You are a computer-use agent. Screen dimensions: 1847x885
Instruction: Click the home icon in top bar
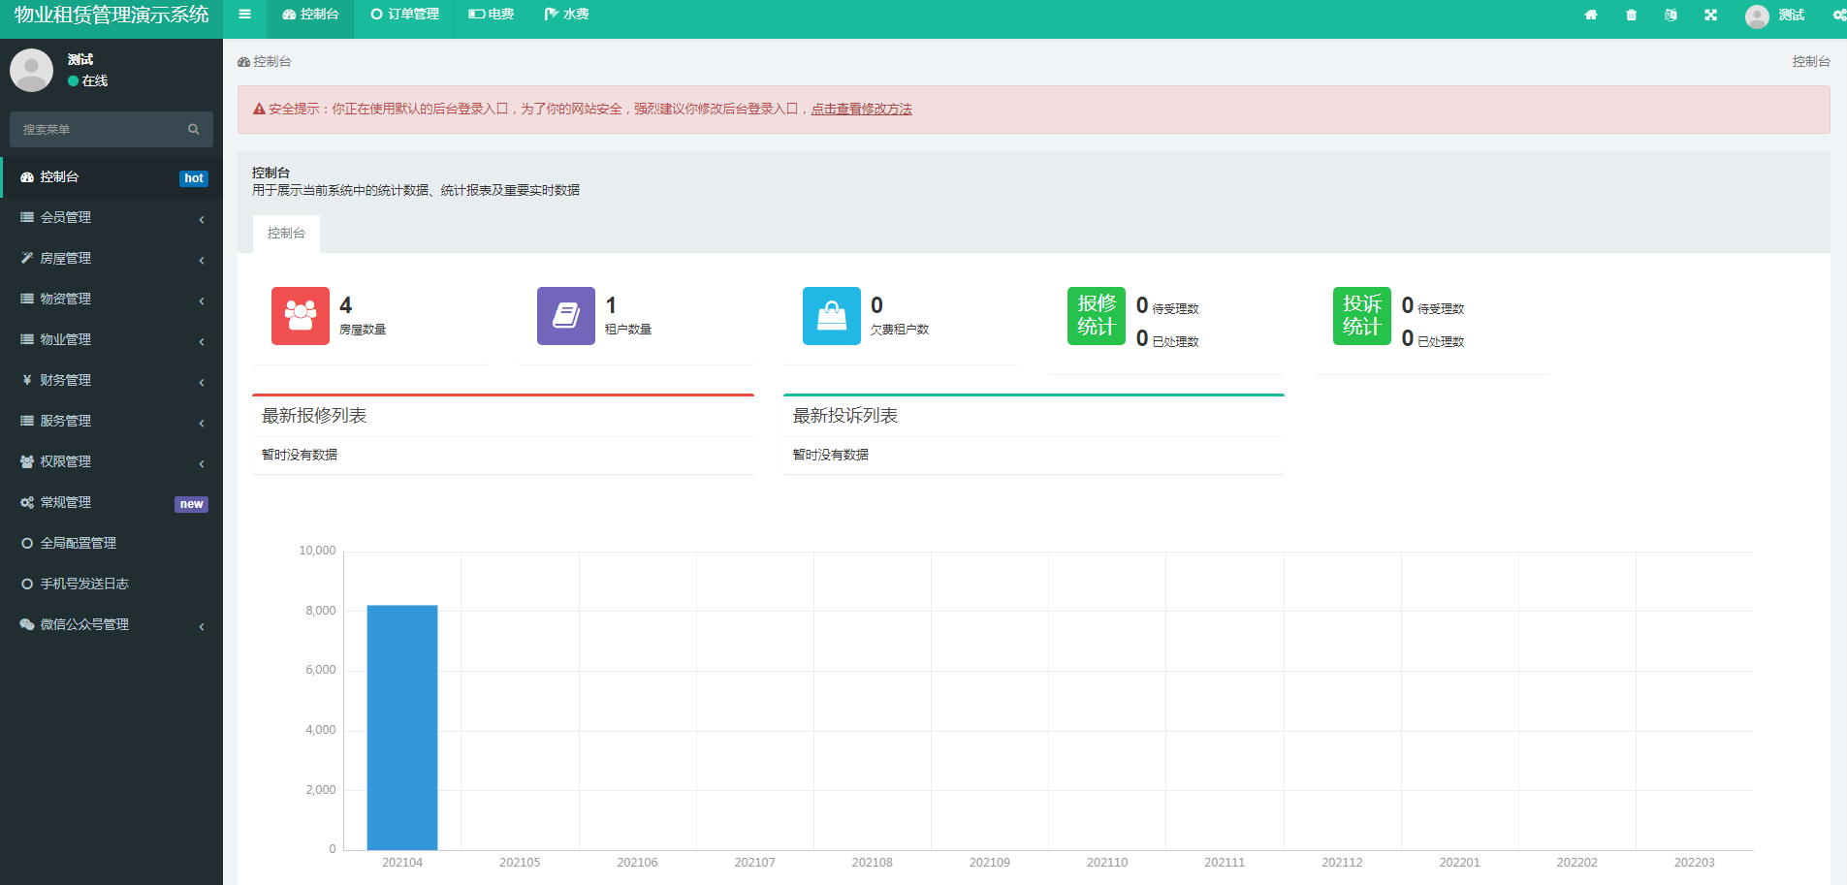click(x=1591, y=15)
